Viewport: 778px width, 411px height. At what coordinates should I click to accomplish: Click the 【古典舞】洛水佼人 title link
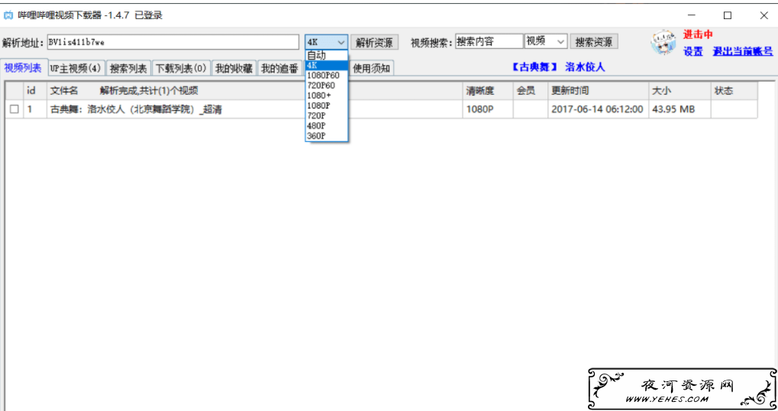pos(558,67)
